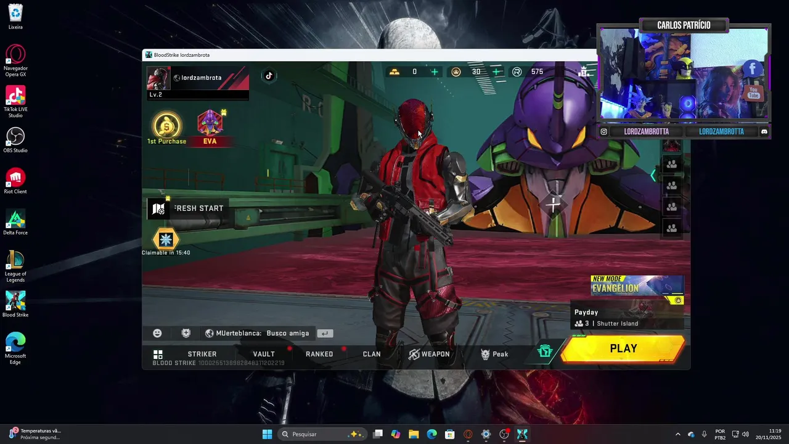Launch TikTok LIVE Studio desktop shortcut
789x444 pixels.
(15, 102)
